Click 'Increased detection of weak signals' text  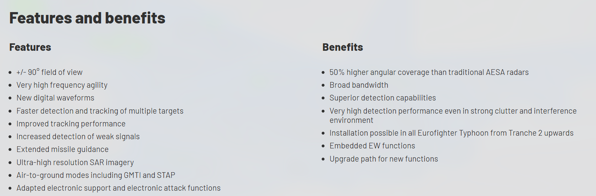78,137
